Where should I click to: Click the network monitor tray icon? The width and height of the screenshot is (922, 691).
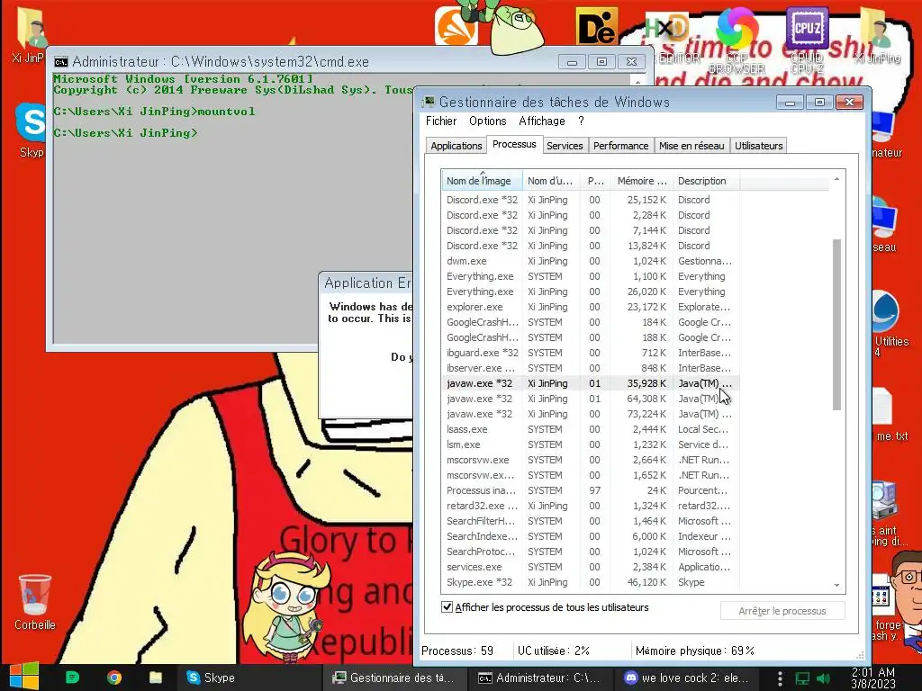click(x=802, y=678)
